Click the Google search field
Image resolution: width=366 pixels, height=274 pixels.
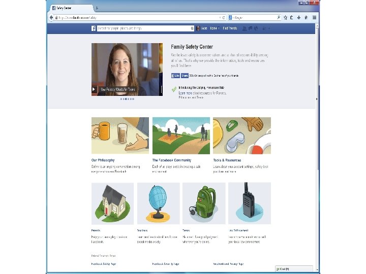point(255,17)
